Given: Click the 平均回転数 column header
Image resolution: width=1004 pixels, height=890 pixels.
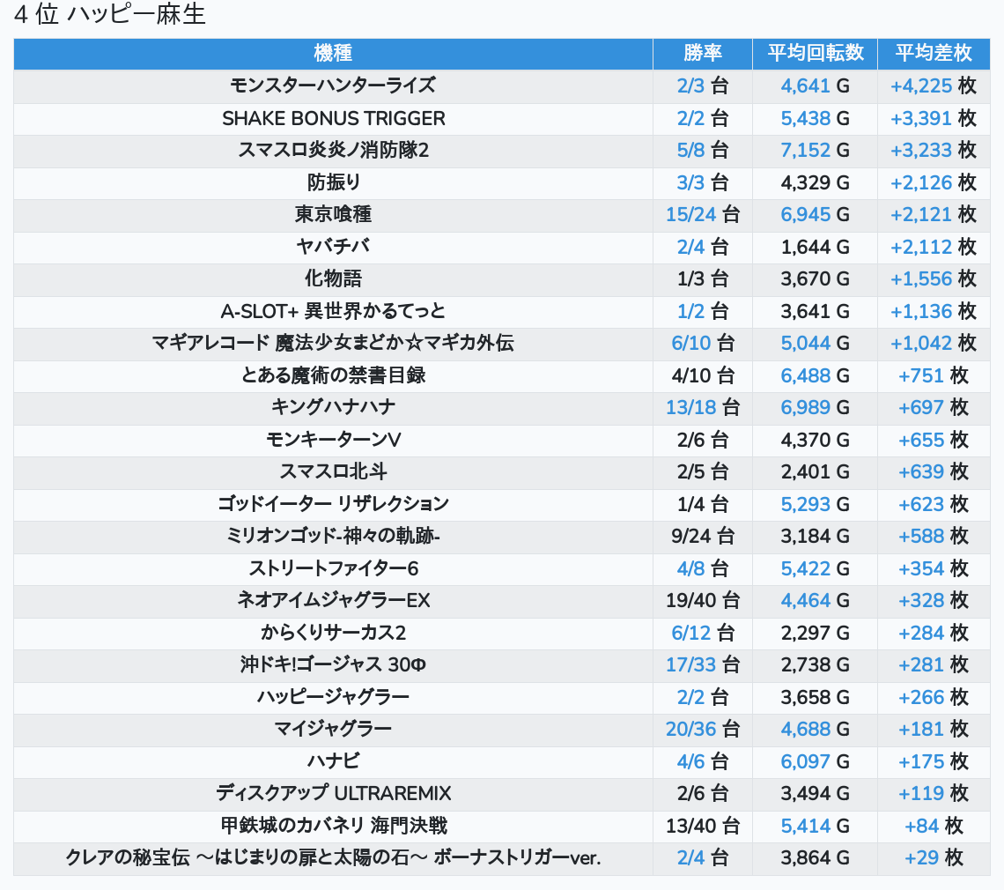Looking at the screenshot, I should click(x=816, y=53).
